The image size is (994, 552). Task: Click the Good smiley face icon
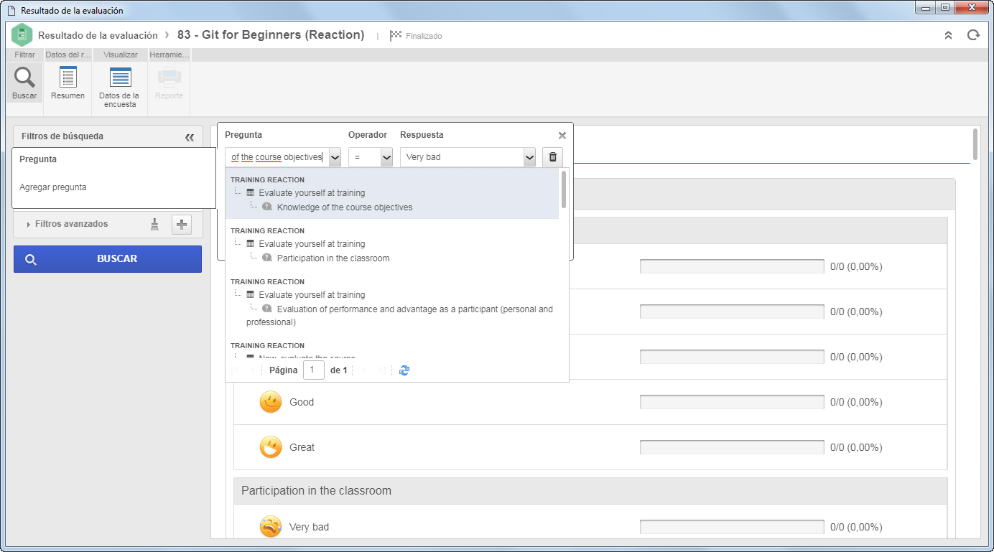pos(271,402)
